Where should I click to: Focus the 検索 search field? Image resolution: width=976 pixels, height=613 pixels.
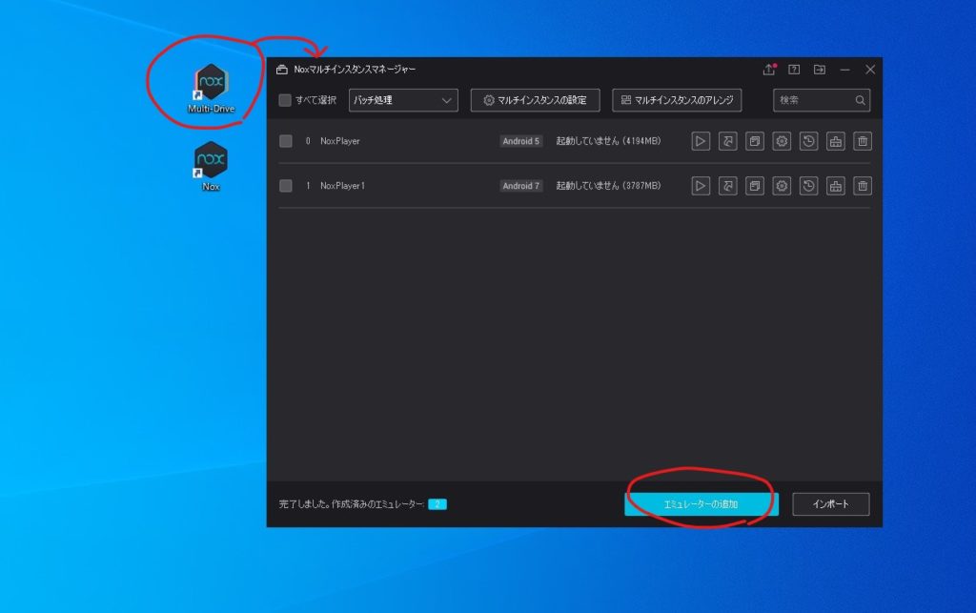point(813,100)
